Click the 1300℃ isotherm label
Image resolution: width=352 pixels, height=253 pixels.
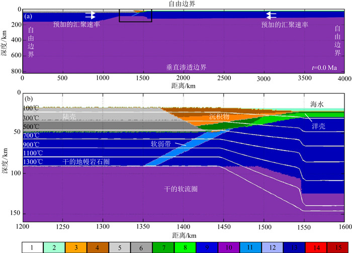click(33, 162)
